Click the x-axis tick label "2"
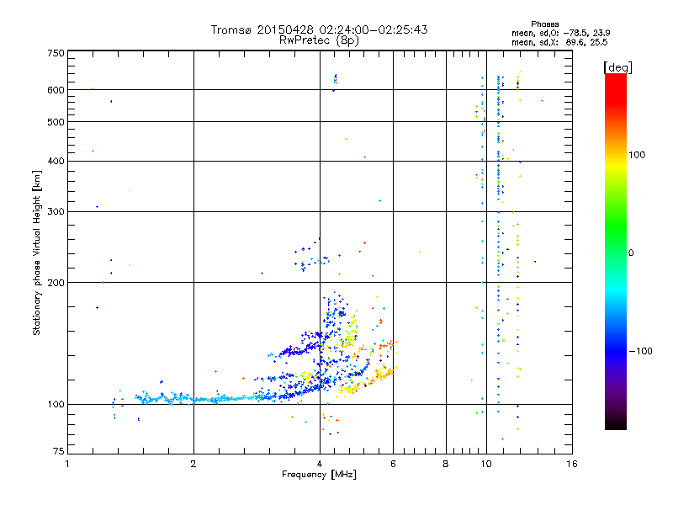Screen dimensions: 673x505 point(193,464)
